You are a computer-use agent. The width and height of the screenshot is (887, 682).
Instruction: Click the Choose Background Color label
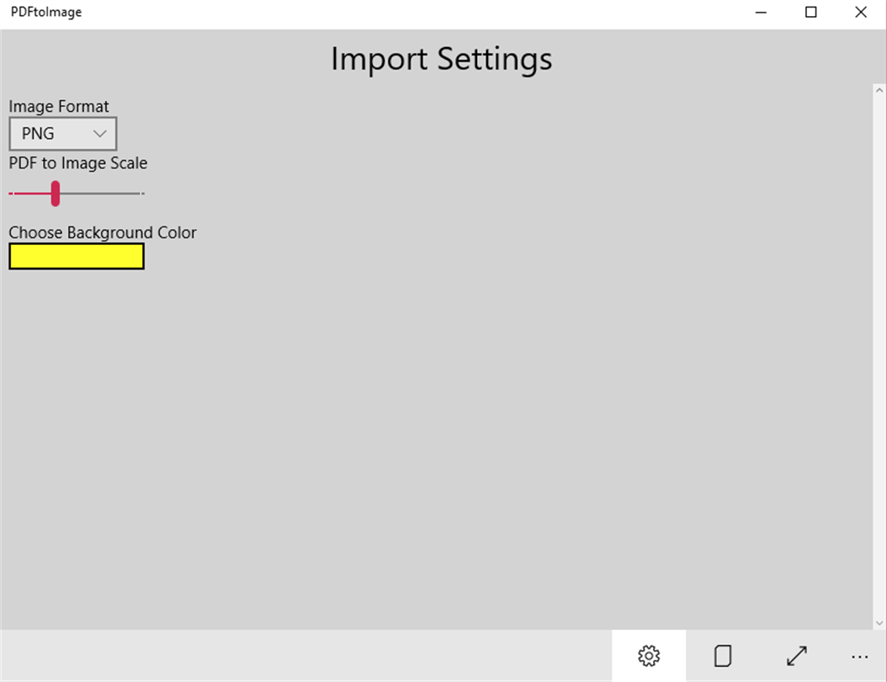103,232
